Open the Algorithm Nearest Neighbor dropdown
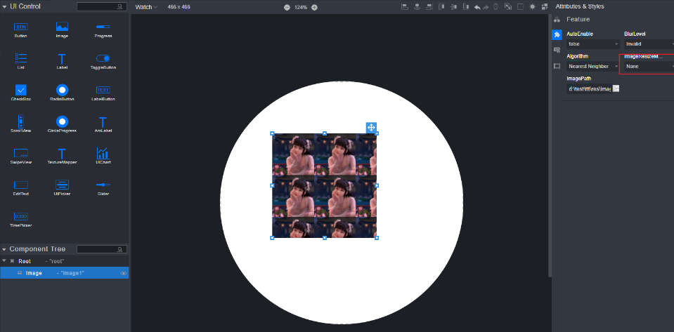Image resolution: width=674 pixels, height=332 pixels. point(592,66)
